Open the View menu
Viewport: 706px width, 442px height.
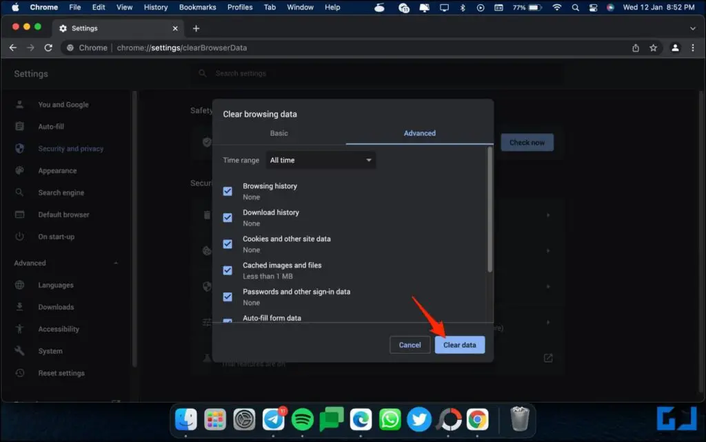[124, 7]
